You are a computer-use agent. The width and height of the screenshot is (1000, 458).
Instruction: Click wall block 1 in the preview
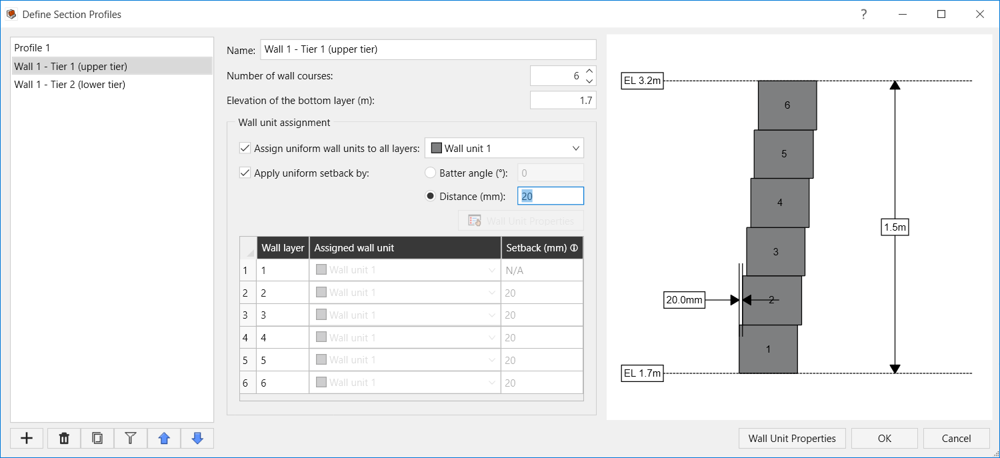[x=768, y=349]
